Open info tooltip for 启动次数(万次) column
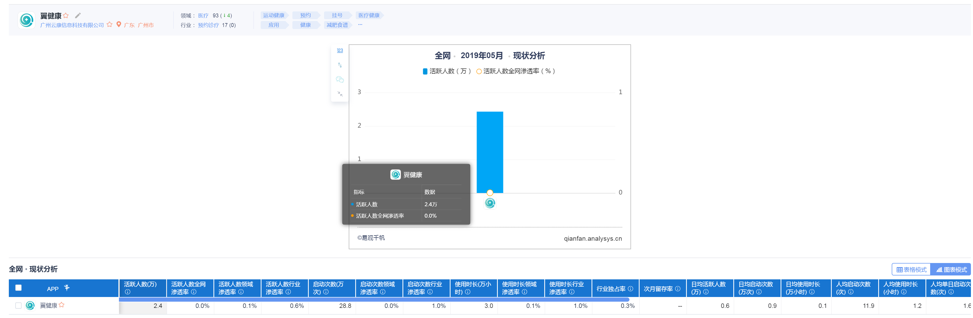973x318 pixels. pyautogui.click(x=326, y=292)
